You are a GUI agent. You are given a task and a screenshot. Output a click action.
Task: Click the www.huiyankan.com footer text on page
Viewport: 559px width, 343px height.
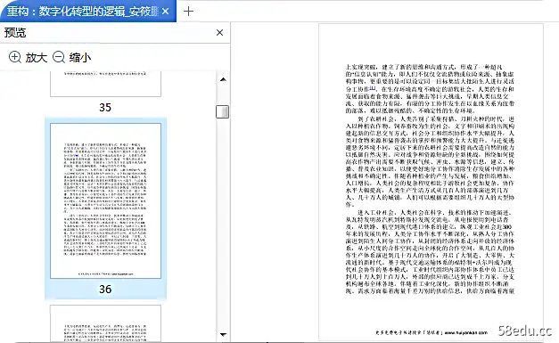pos(466,332)
